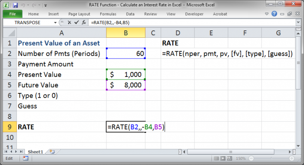Screen dimensions: 304x165
Task: Click the Redo arrow icon
Action: [34, 5]
